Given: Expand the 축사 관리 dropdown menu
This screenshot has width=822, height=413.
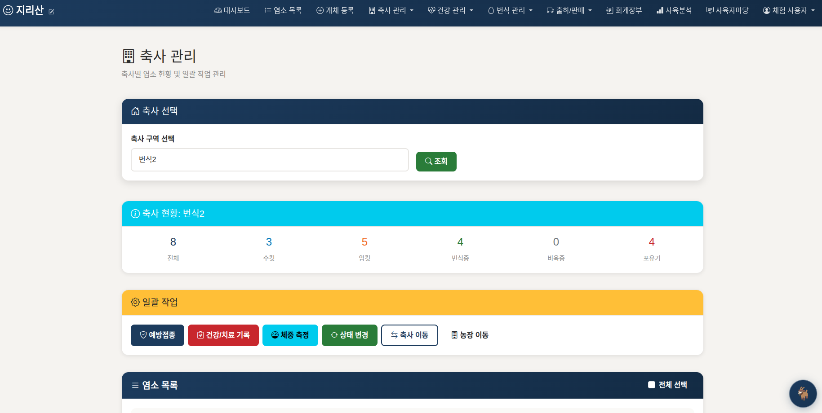Looking at the screenshot, I should 391,10.
